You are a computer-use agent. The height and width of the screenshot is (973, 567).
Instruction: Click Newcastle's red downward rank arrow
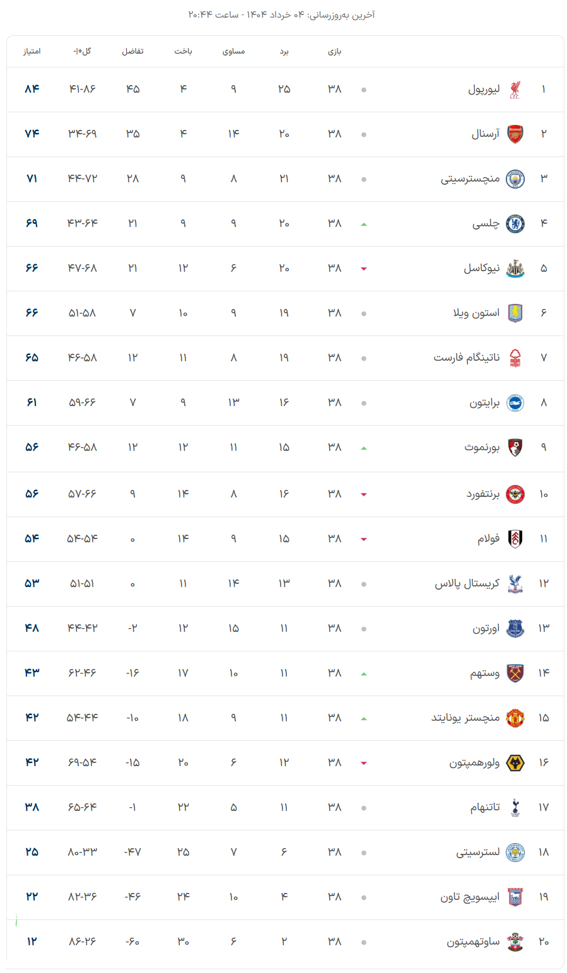point(364,269)
